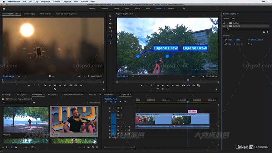The image size is (272, 153).
Task: Open the Sequence menu
Action: 46,2
